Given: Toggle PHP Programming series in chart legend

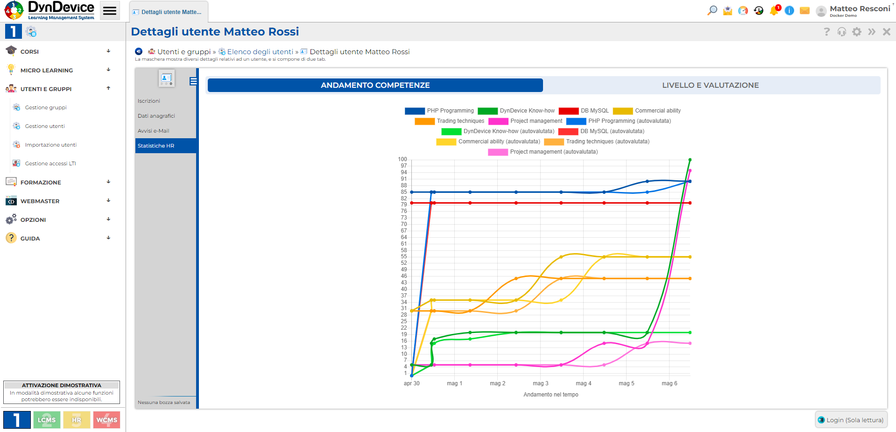Looking at the screenshot, I should tap(439, 111).
